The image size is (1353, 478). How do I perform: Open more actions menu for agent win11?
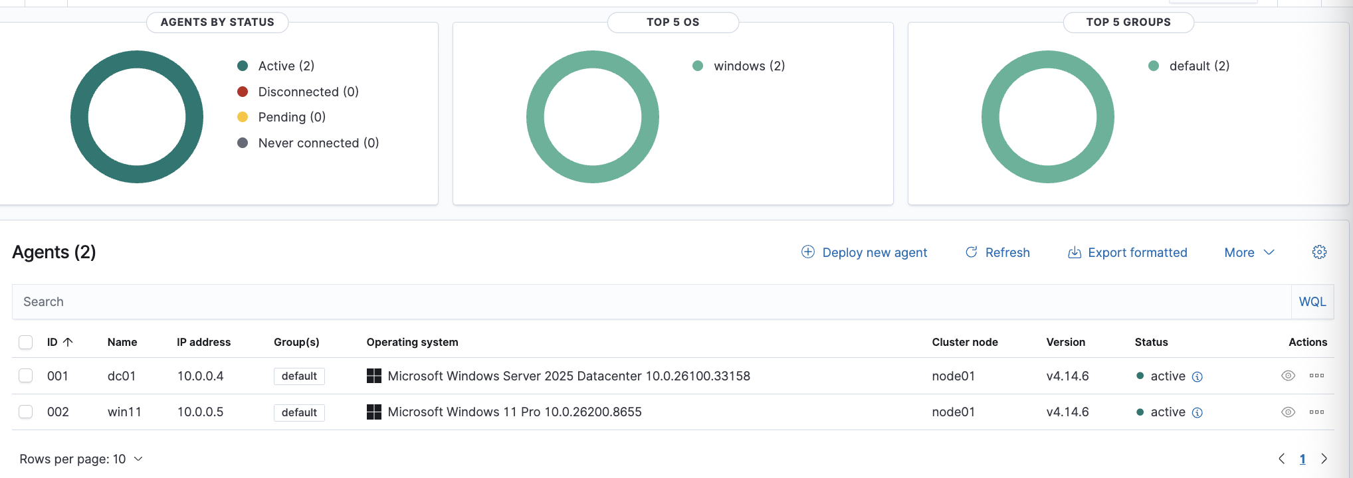(1316, 412)
